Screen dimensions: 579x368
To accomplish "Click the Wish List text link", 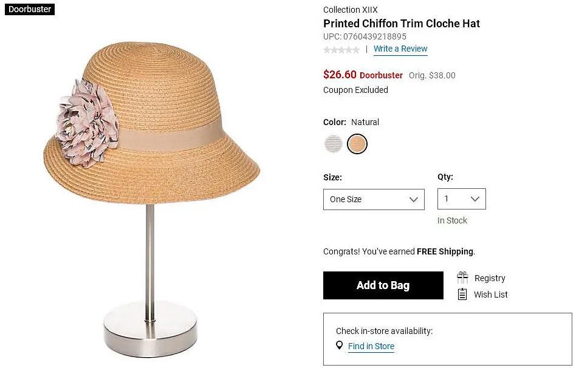I will (491, 295).
